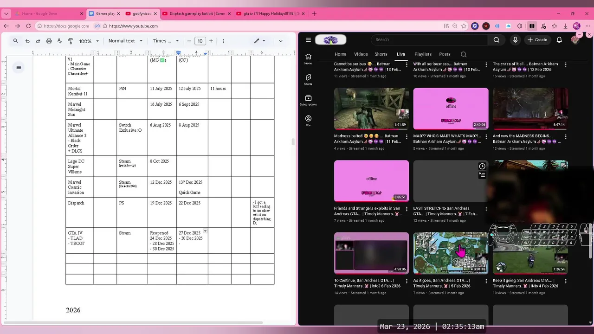594x334 pixels.
Task: Open the browser tab search dropdown
Action: [x=6, y=13]
